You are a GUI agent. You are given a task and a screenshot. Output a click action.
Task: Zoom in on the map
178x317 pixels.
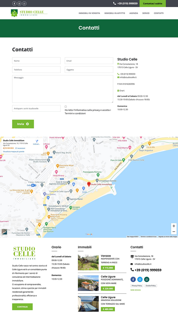click(x=174, y=226)
